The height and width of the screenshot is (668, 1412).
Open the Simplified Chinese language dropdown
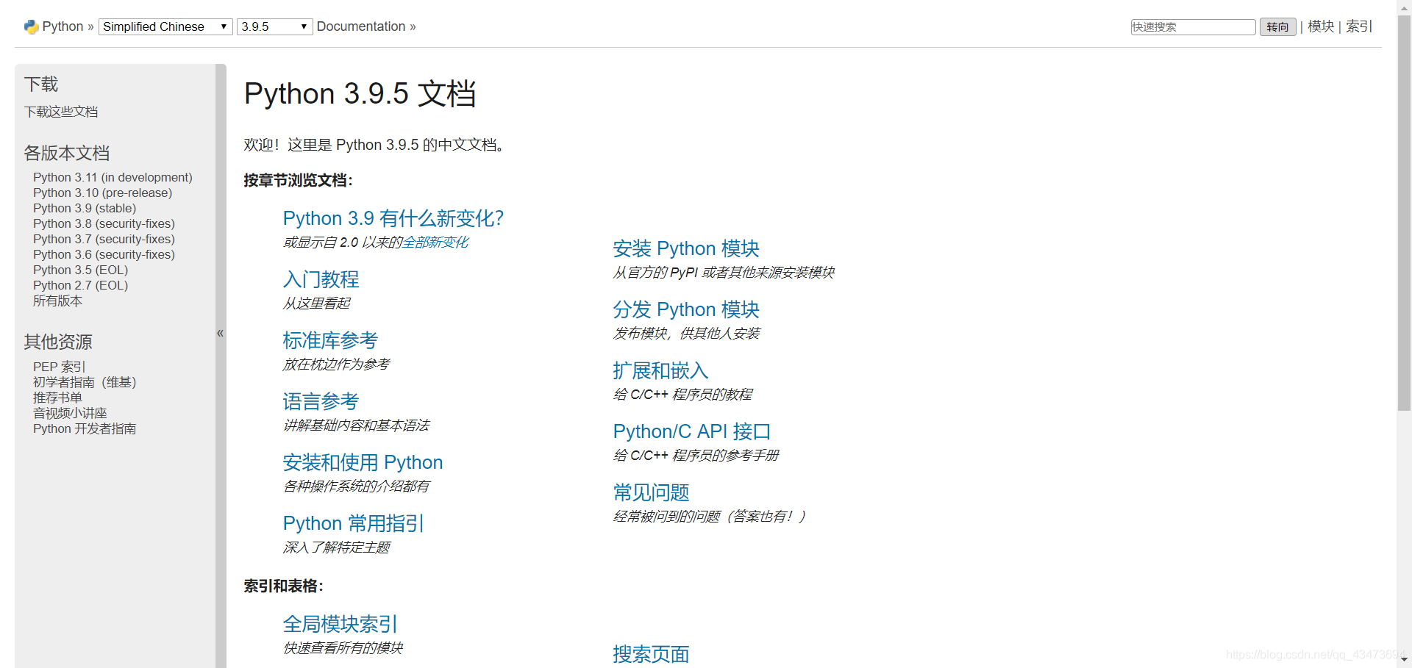point(165,26)
